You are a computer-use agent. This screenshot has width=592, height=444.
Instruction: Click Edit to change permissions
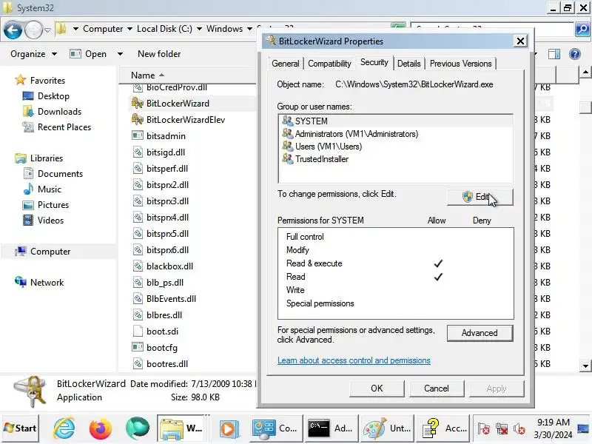480,197
